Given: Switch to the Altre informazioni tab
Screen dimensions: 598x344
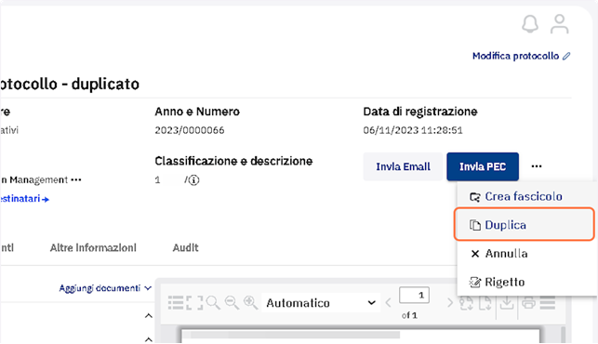Looking at the screenshot, I should (x=93, y=248).
